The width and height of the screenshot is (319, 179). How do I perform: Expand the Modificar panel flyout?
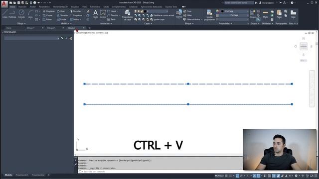click(66, 23)
